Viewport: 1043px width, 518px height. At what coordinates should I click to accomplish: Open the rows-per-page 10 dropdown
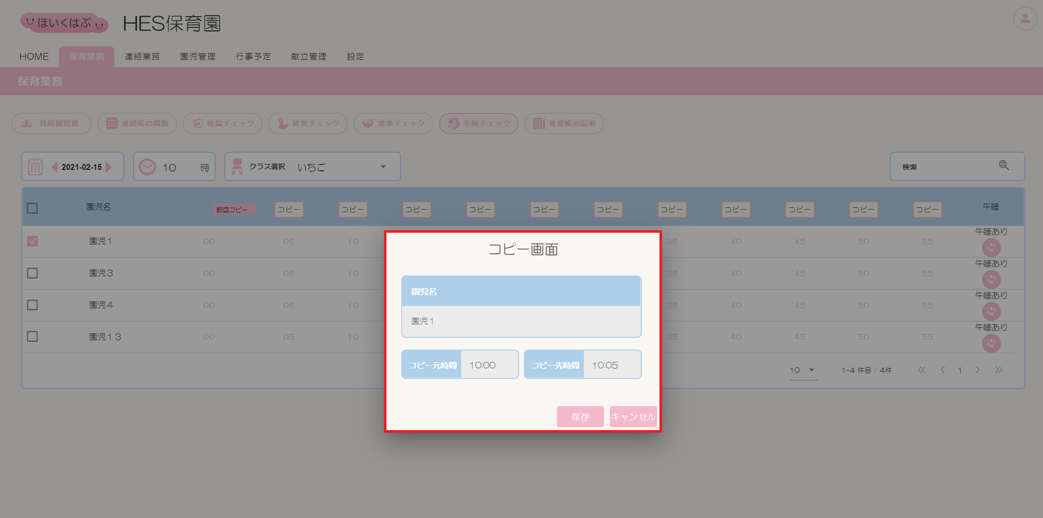click(803, 370)
